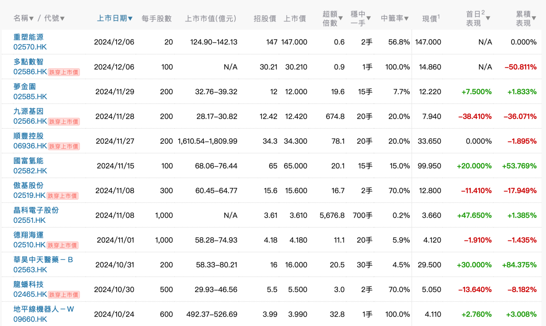Select cumulative performance +84.375%
The image size is (546, 326).
519,265
